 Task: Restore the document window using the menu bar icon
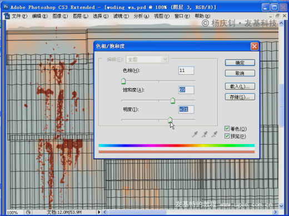pos(277,16)
